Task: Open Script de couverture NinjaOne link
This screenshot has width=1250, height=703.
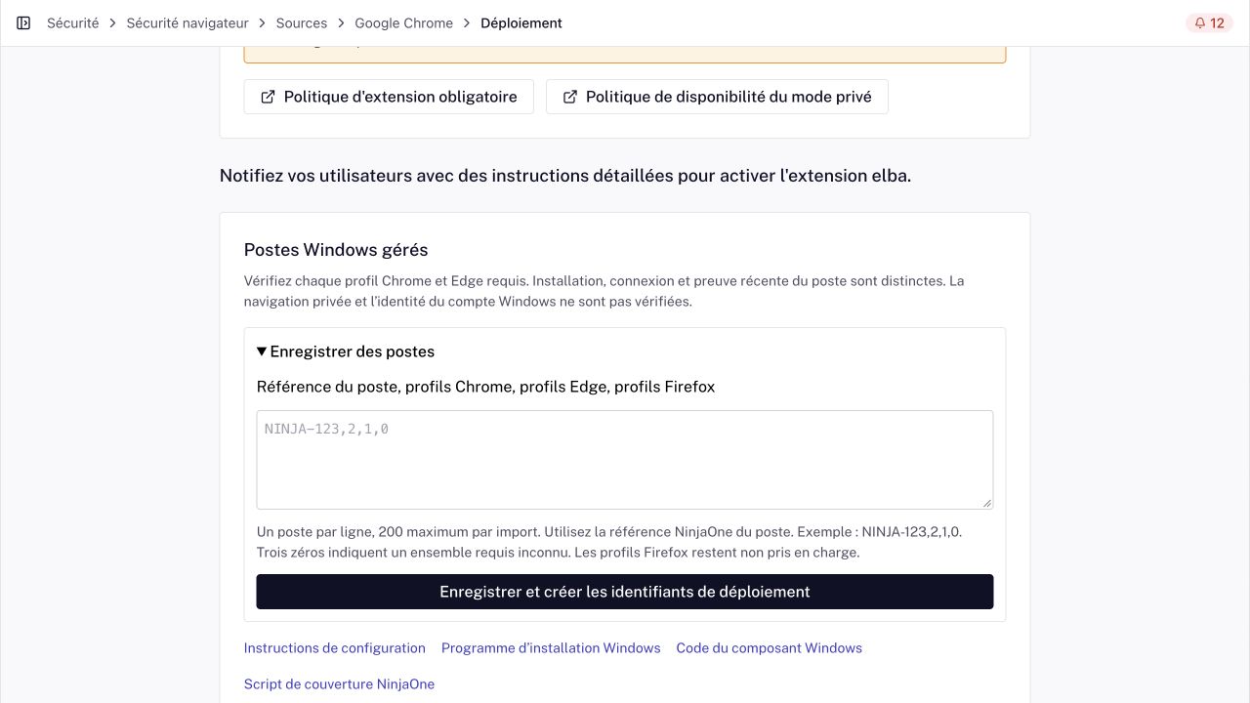Action: coord(339,683)
